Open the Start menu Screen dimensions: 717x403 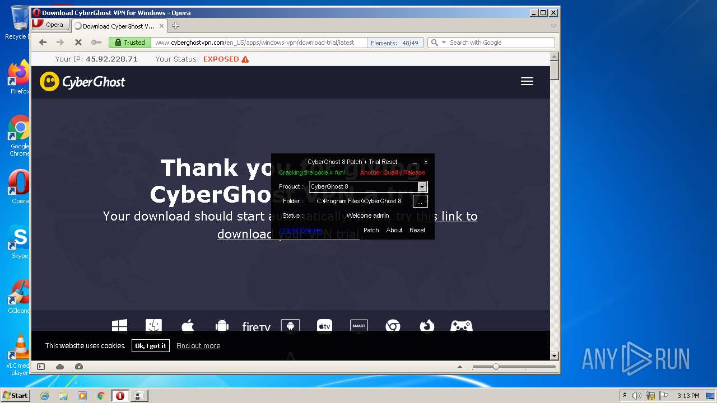click(x=15, y=396)
